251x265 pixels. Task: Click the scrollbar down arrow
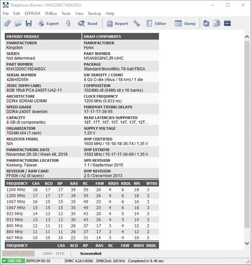click(x=247, y=243)
